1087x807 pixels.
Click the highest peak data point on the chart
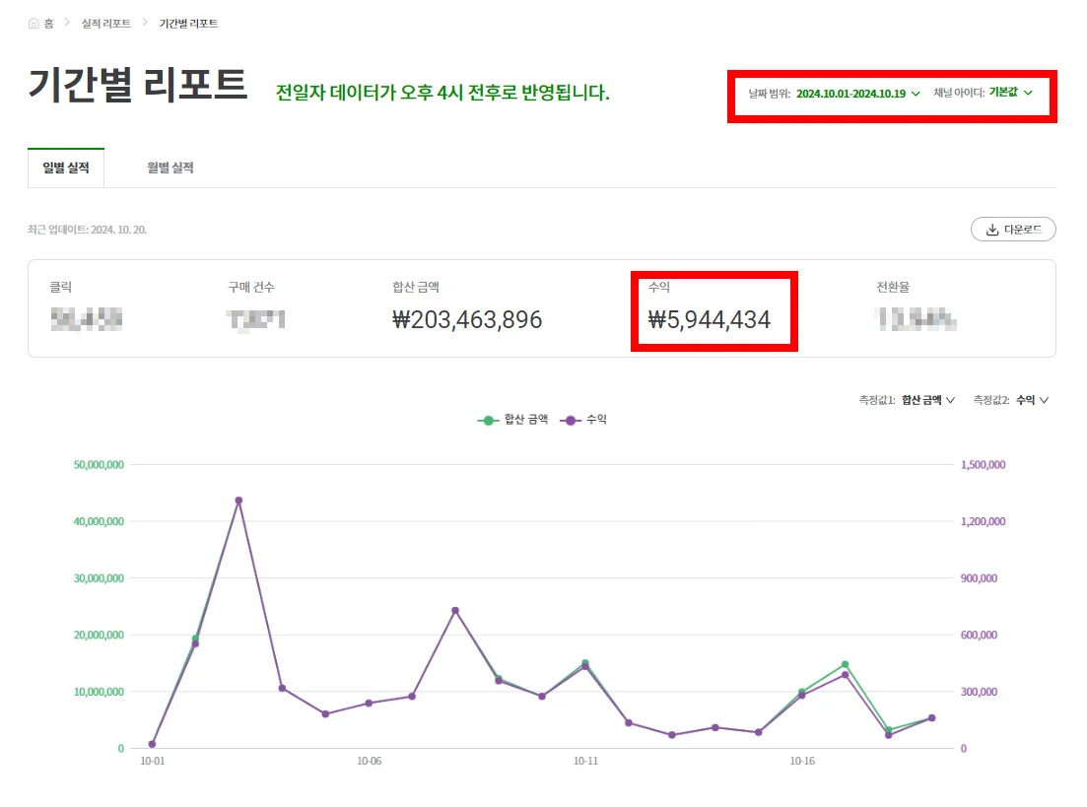pos(238,501)
